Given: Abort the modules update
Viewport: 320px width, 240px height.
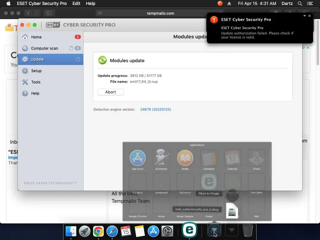Looking at the screenshot, I should tap(111, 92).
